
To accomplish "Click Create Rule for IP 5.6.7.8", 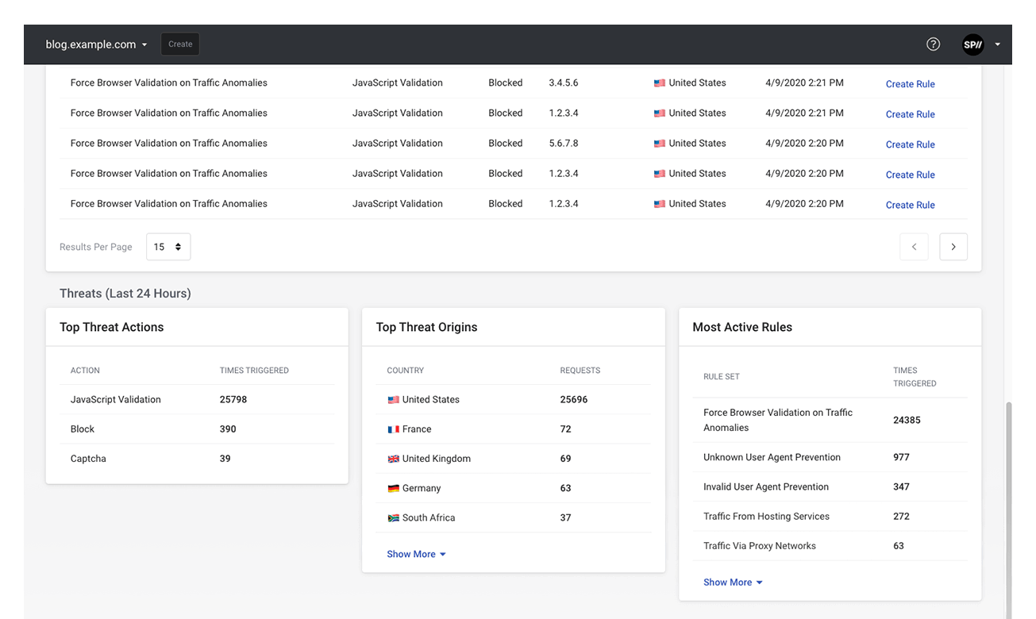I will pos(910,144).
